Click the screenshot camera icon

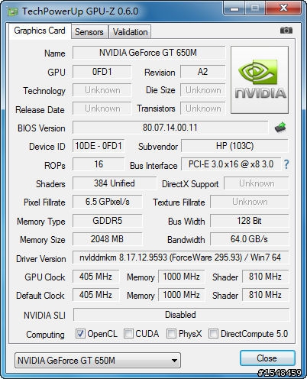click(286, 31)
